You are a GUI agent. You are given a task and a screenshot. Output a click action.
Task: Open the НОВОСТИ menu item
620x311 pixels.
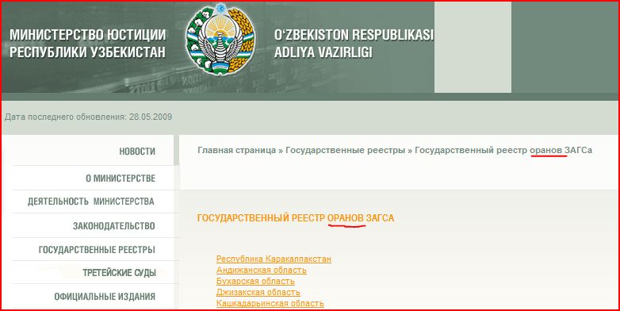click(x=137, y=152)
